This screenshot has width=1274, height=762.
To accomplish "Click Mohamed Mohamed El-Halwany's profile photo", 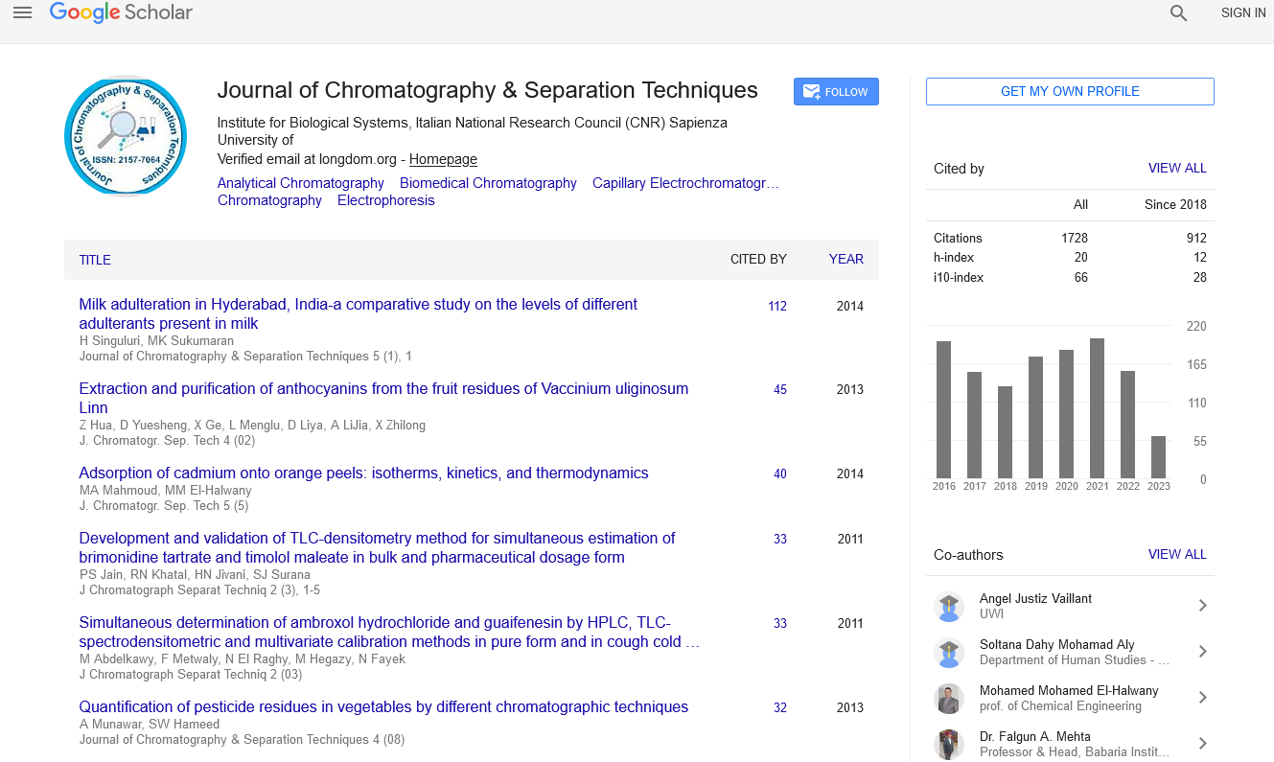I will pyautogui.click(x=948, y=698).
